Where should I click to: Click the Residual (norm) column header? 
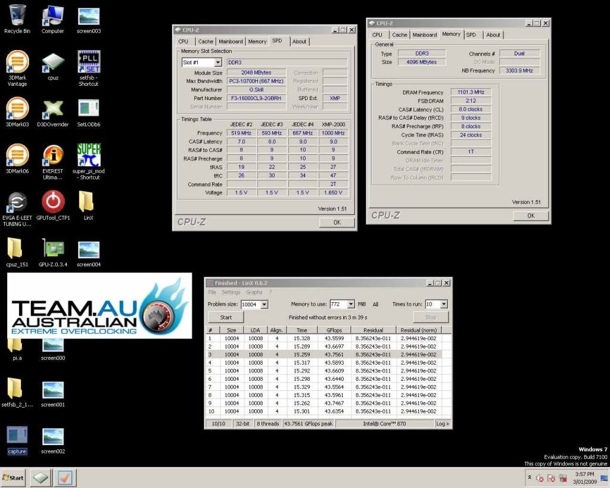(x=419, y=330)
